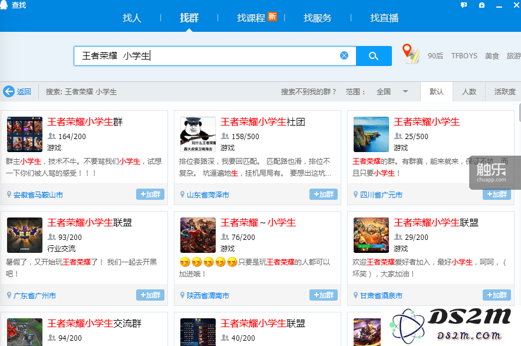Screen dimensions: 521x346
Task: Click location 广东省广州市
Action: (x=35, y=296)
